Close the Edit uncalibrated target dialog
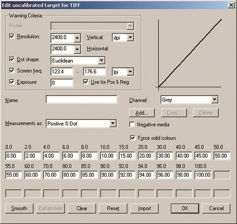237x224 pixels. [230, 4]
